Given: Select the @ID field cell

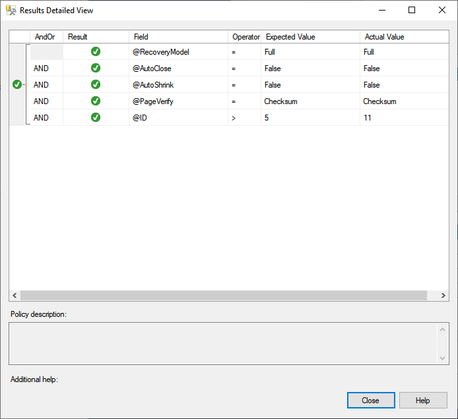Looking at the screenshot, I should tap(178, 117).
